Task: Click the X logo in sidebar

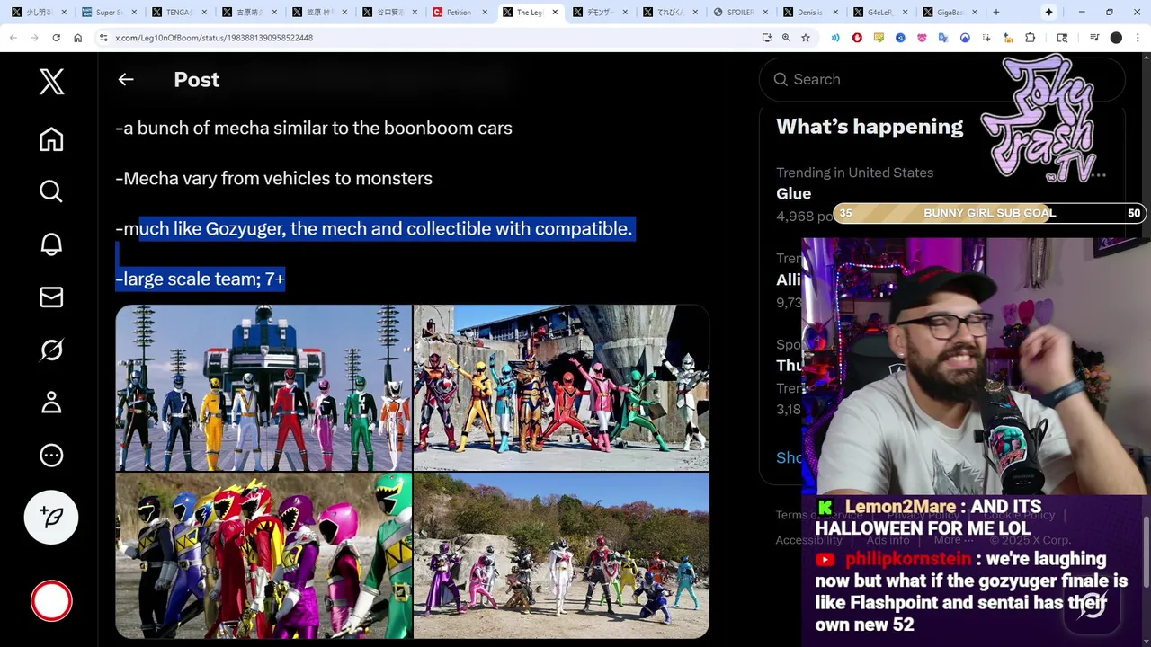Action: click(x=51, y=82)
